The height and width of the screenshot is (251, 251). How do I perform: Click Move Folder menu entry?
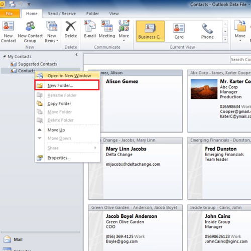click(x=67, y=112)
